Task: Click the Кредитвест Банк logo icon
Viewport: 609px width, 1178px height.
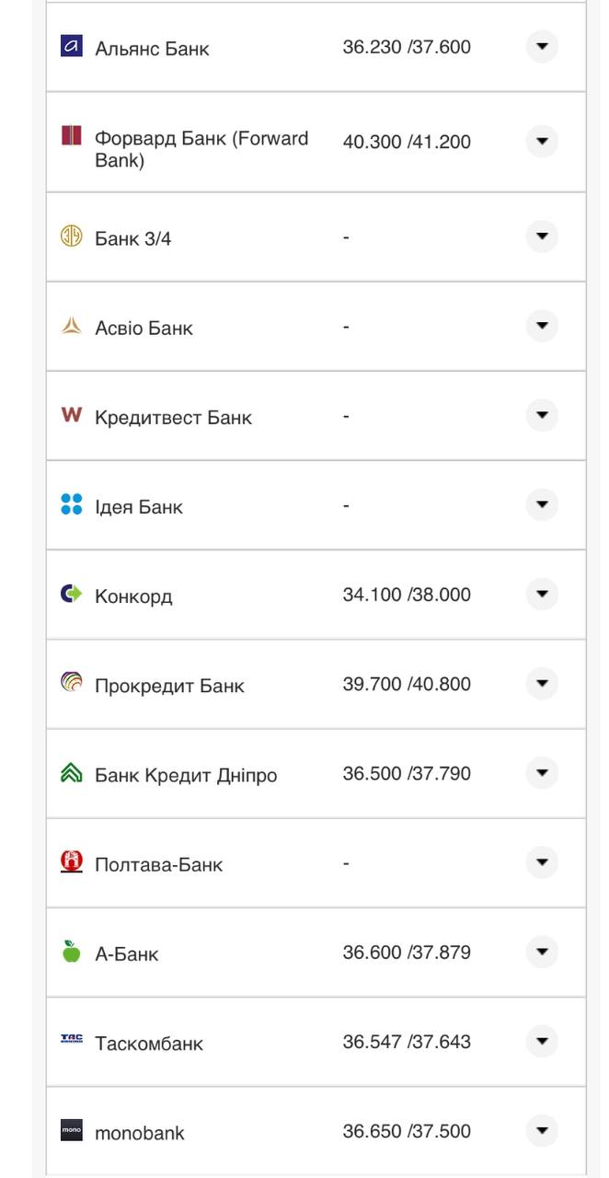Action: coord(72,415)
